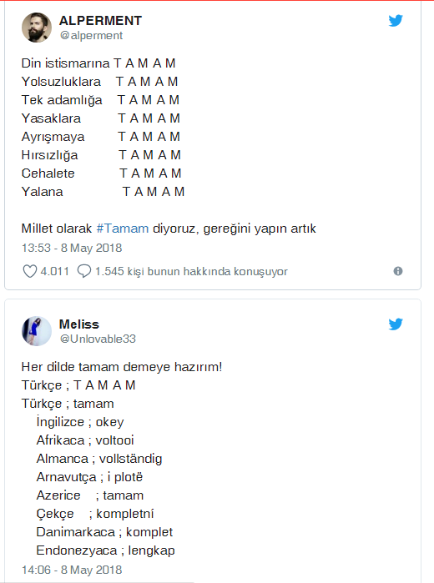This screenshot has height=583, width=434.
Task: Click the Meliss display name
Action: click(79, 324)
